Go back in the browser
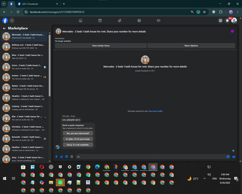The width and height of the screenshot is (242, 194). [4, 12]
